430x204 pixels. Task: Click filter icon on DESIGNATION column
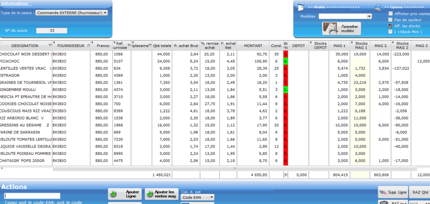coord(51,45)
